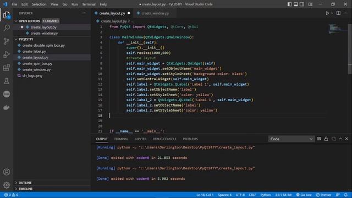This screenshot has width=352, height=198.
Task: Click Ln 18, Col 1 in status bar
Action: coord(205,195)
